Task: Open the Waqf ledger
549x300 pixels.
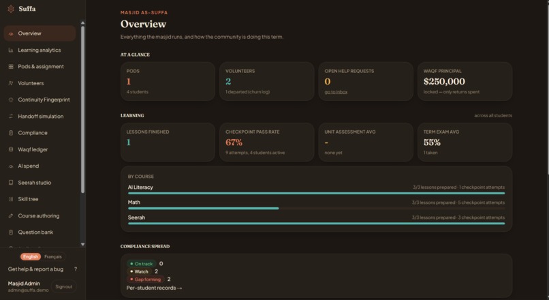Action: (x=40, y=149)
